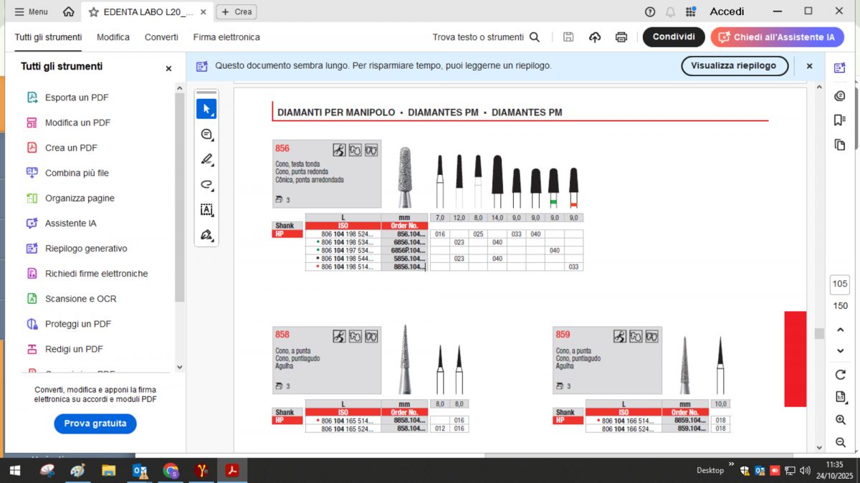Open the Firma elettronica tab
Screen dimensions: 860x483
point(226,37)
